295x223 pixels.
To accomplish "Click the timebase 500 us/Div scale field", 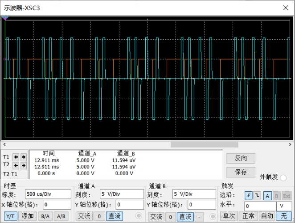I will click(48, 194).
